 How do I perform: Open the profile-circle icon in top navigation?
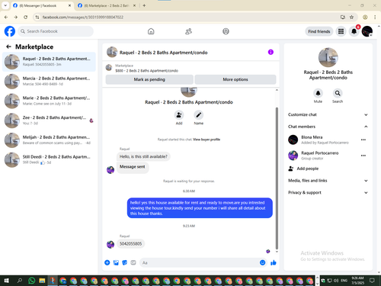[226, 31]
